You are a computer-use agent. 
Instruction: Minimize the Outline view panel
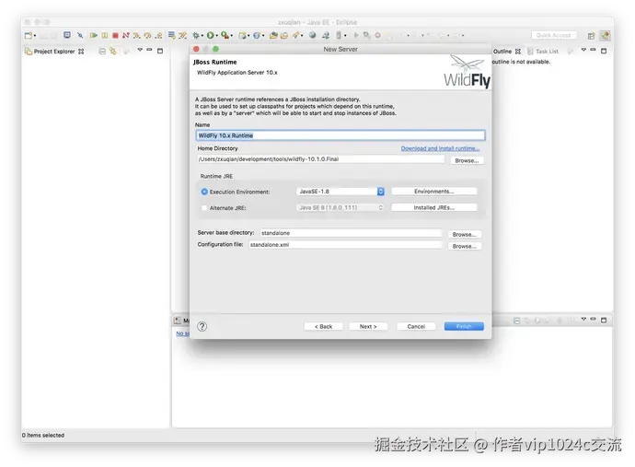coord(594,50)
